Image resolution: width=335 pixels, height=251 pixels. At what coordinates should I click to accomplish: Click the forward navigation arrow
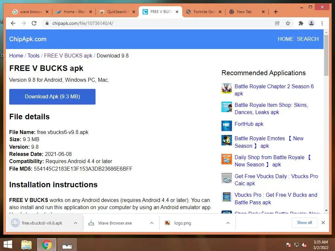point(24,23)
